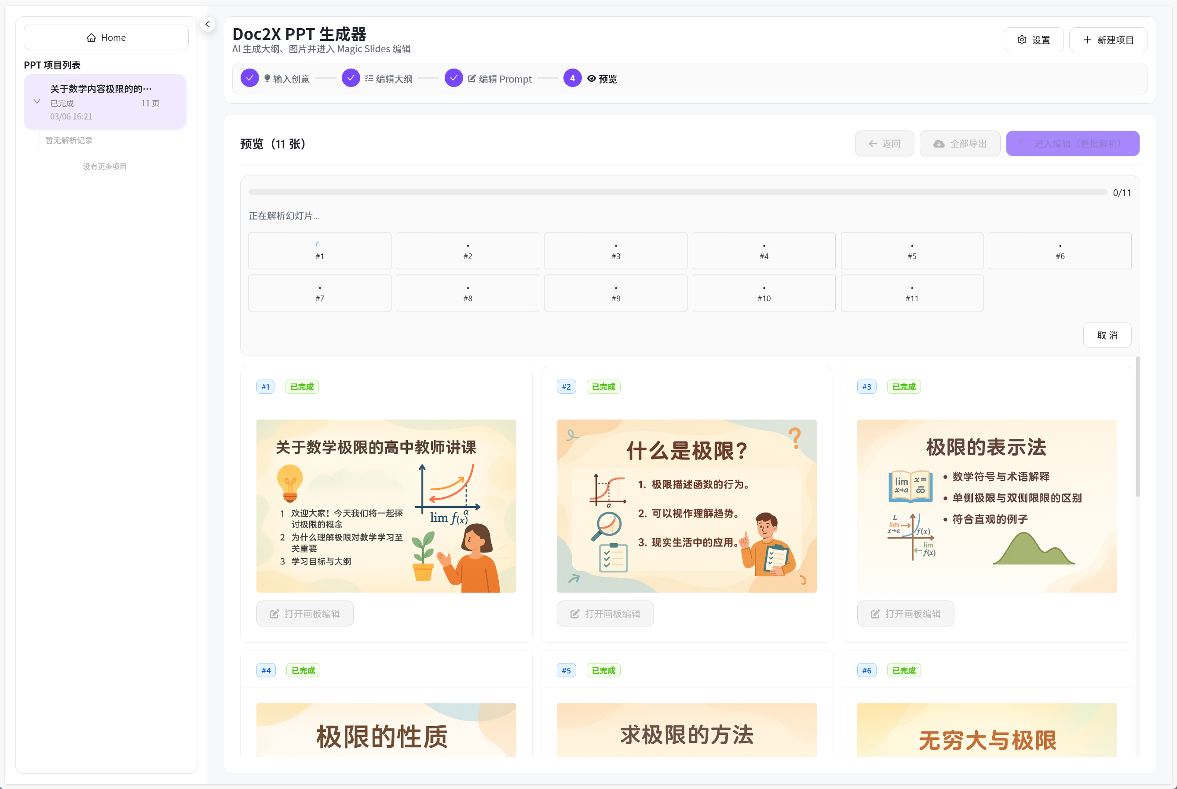Select the 输入创意 lightbulb step icon
The height and width of the screenshot is (789, 1177).
pyautogui.click(x=267, y=78)
